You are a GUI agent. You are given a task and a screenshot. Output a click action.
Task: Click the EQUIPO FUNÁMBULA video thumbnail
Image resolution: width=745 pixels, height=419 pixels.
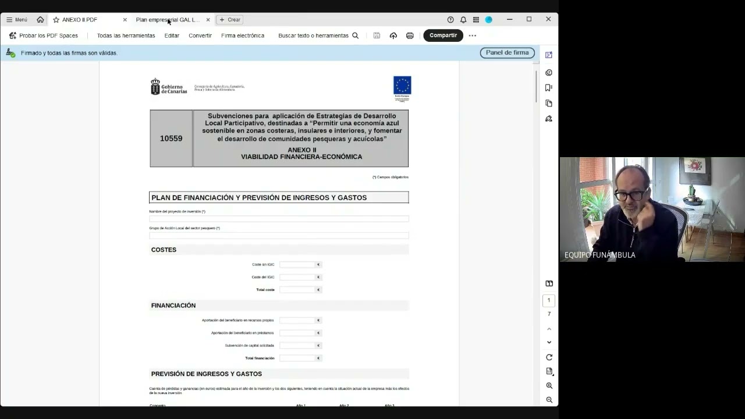[x=652, y=210]
